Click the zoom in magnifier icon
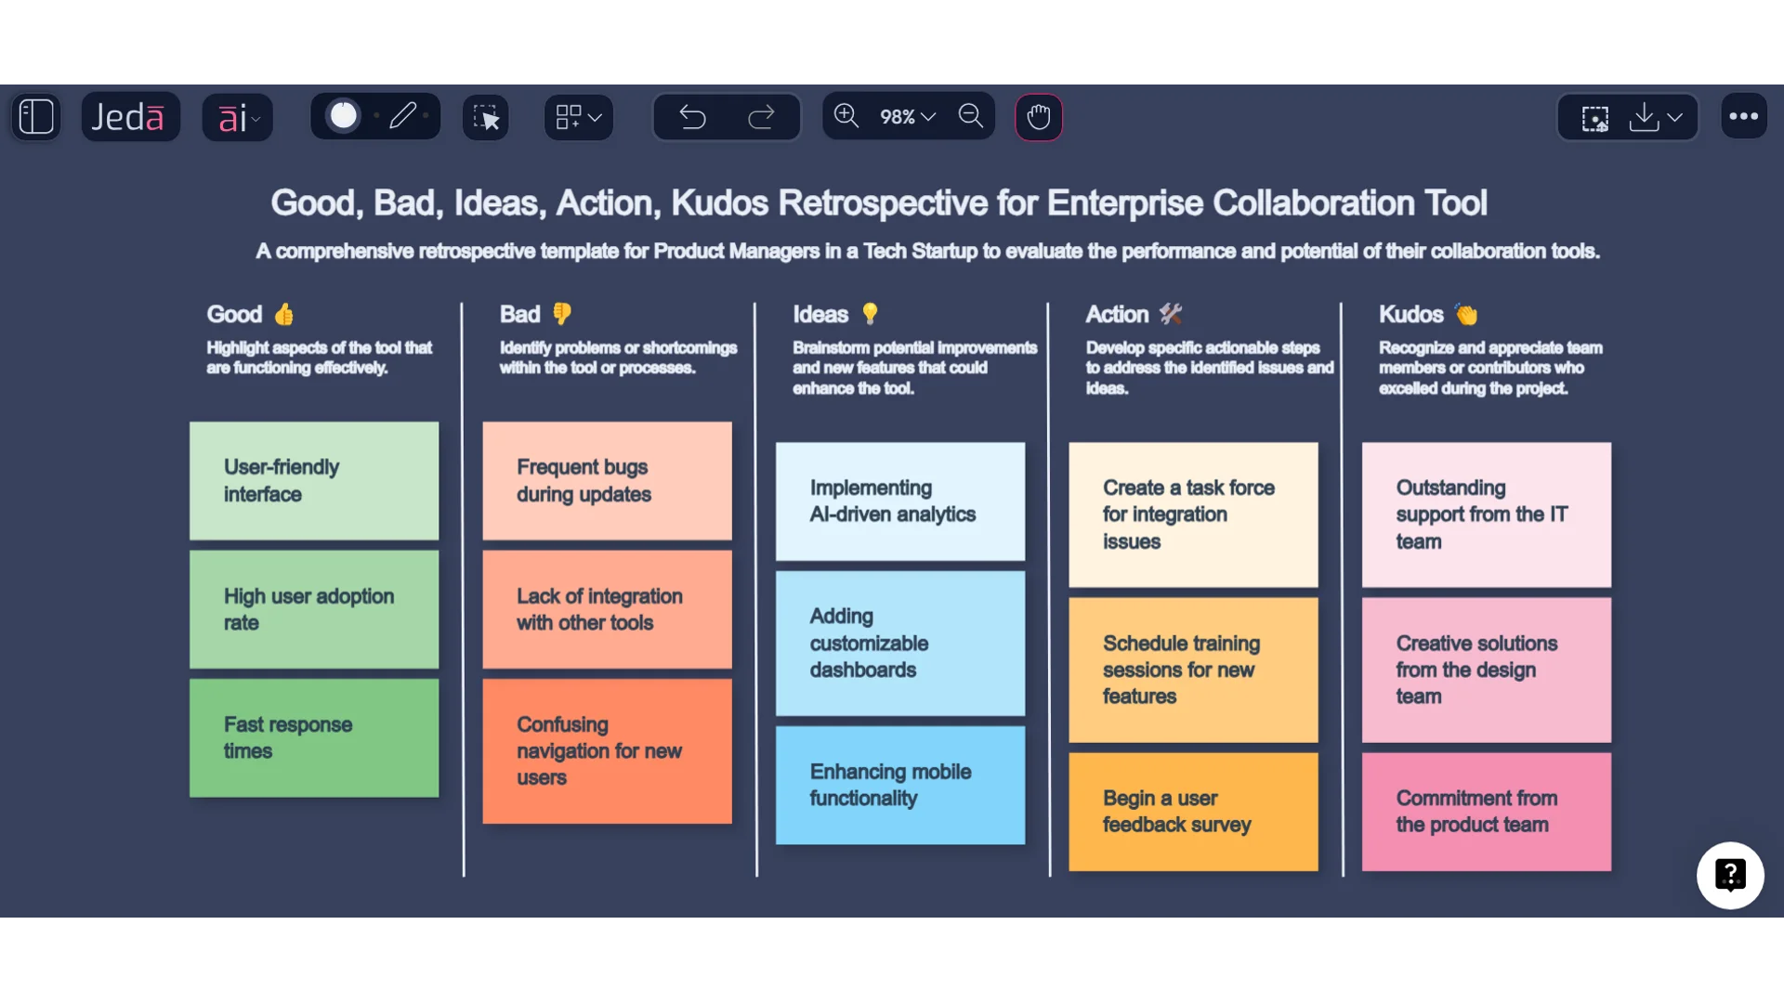This screenshot has width=1784, height=1003. [845, 115]
